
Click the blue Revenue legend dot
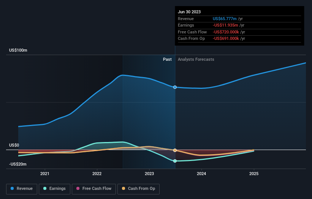click(x=12, y=188)
